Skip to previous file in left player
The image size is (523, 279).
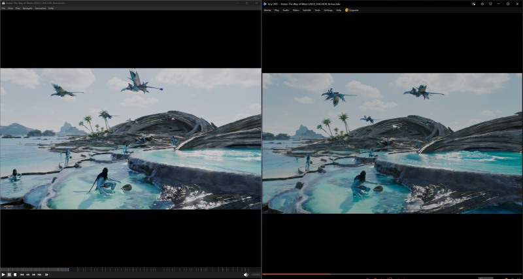[22, 275]
